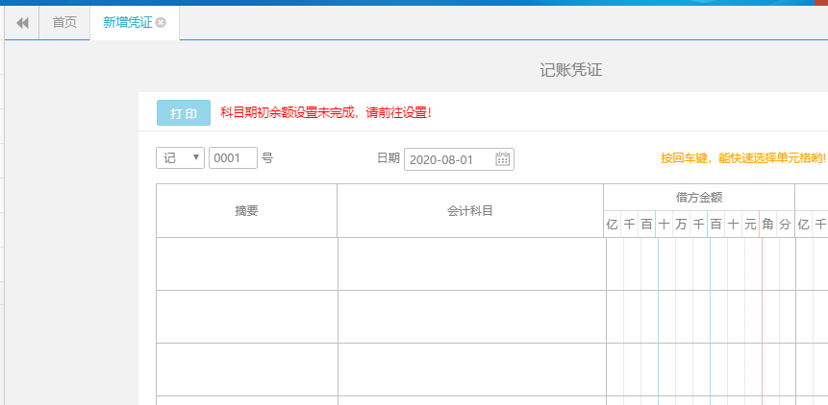This screenshot has height=405, width=828.
Task: Click the 万 digit header under 借方金额
Action: (681, 225)
